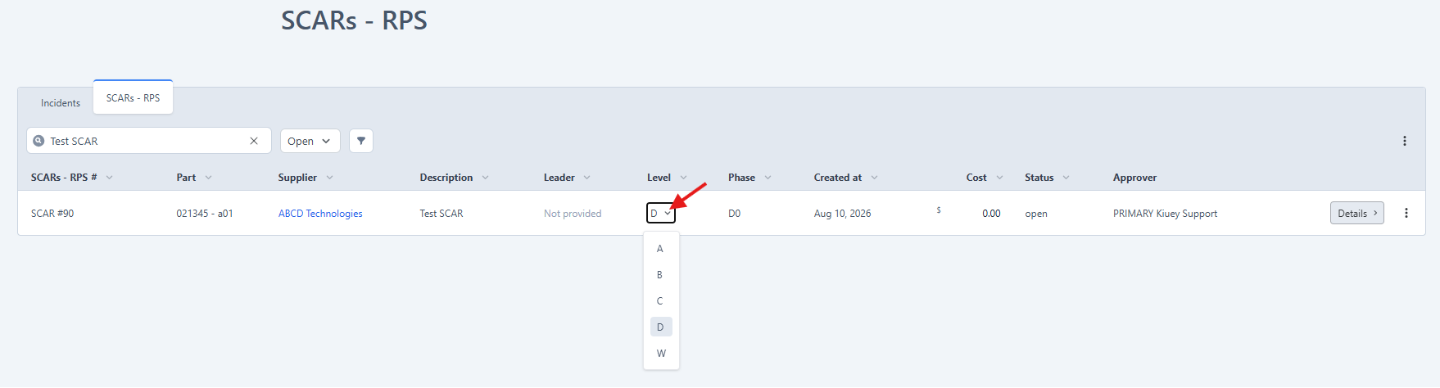Select the SCARs - RPS tab
This screenshot has width=1440, height=388.
[133, 97]
